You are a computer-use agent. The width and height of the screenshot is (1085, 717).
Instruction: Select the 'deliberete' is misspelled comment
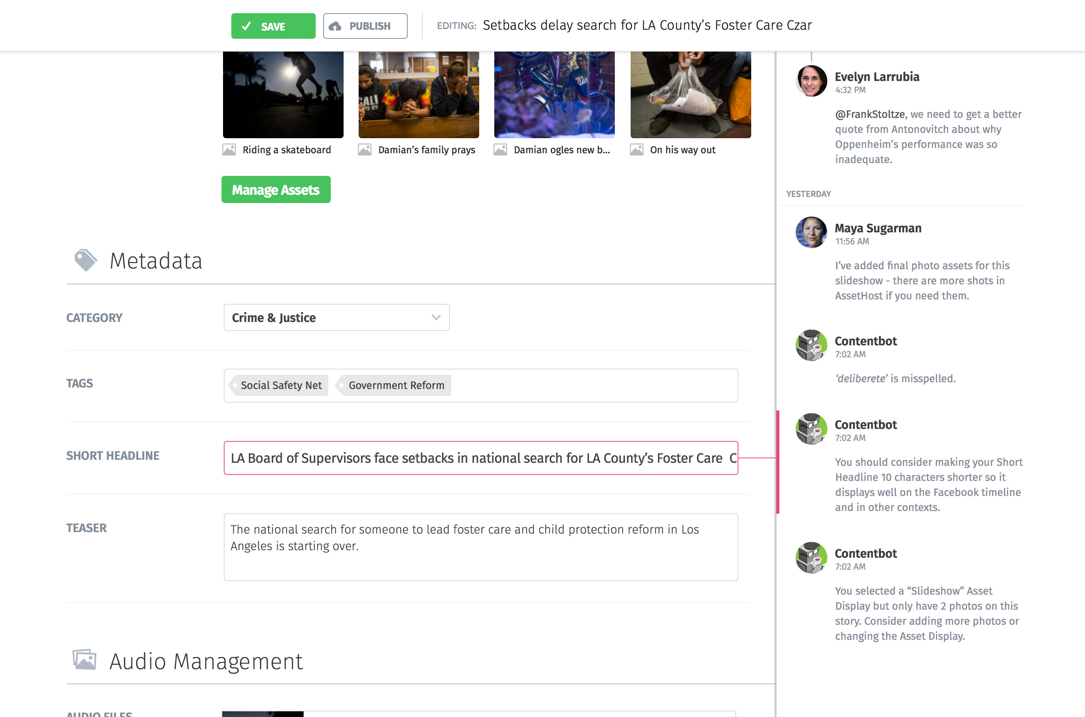(895, 378)
